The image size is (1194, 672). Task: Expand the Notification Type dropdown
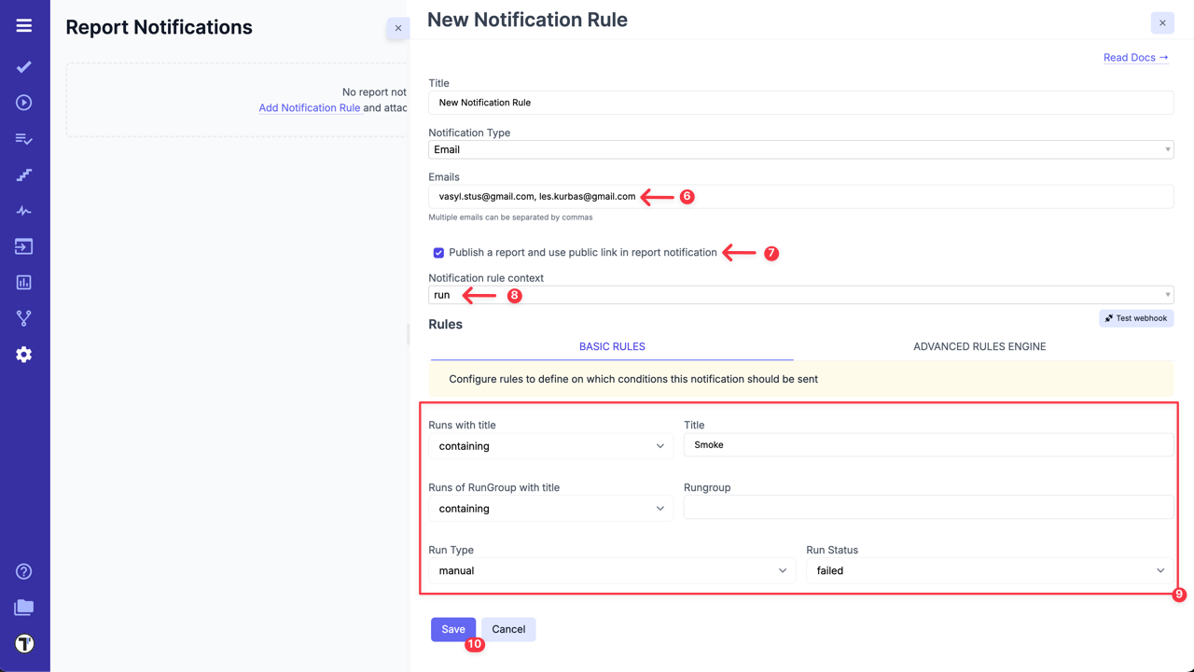tap(800, 149)
